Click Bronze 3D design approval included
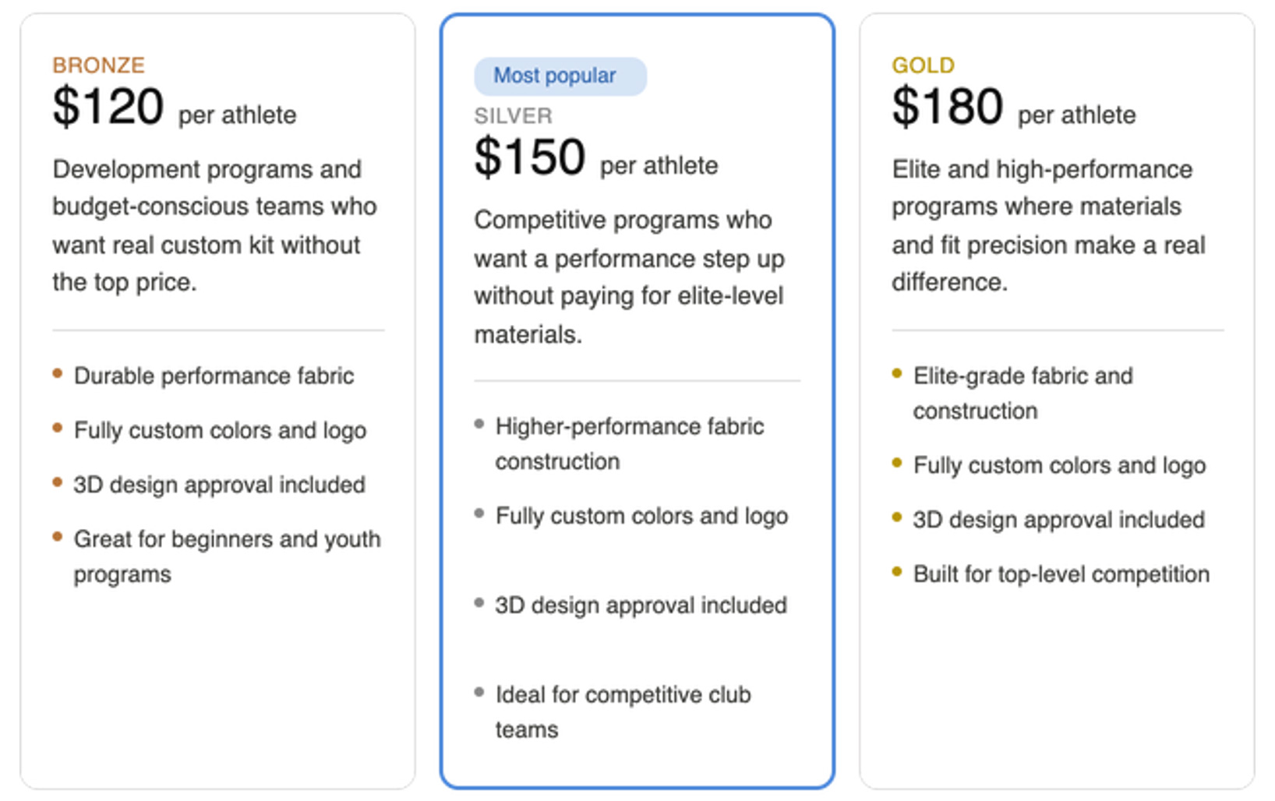Image resolution: width=1275 pixels, height=801 pixels. 219,485
